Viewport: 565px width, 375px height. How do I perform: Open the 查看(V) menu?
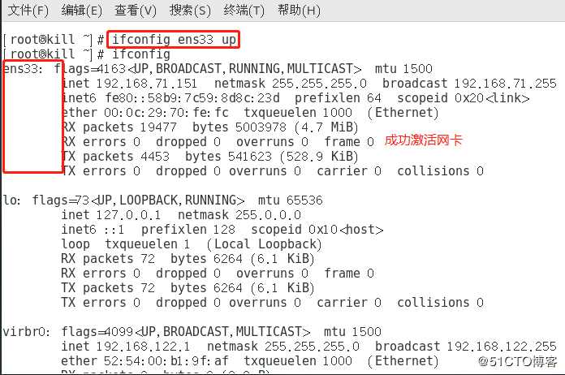tap(136, 10)
